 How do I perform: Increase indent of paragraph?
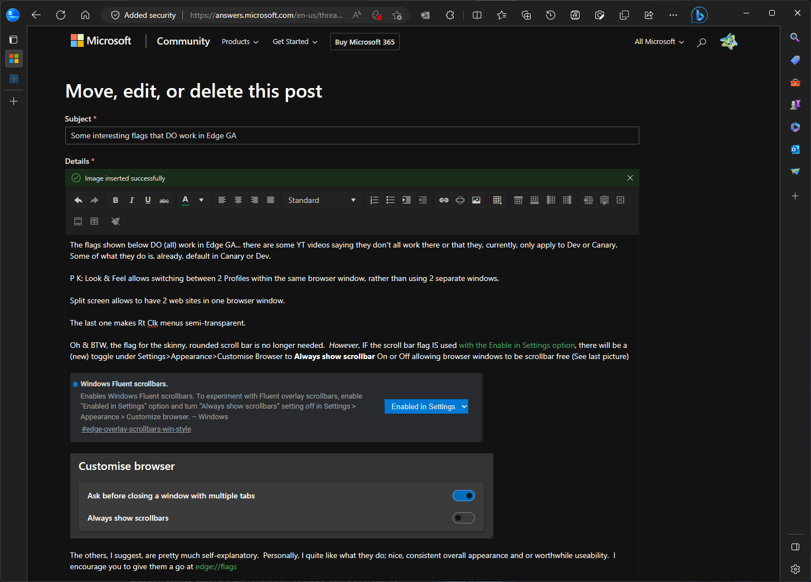pos(406,200)
